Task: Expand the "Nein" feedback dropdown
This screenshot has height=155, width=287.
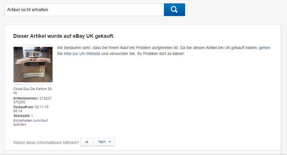Action: (104, 142)
